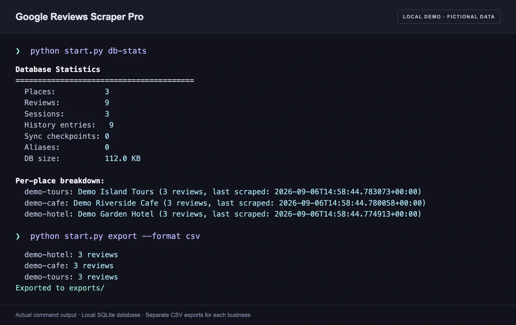This screenshot has width=516, height=325.
Task: Select the 'Places:' stat row
Action: coord(67,92)
